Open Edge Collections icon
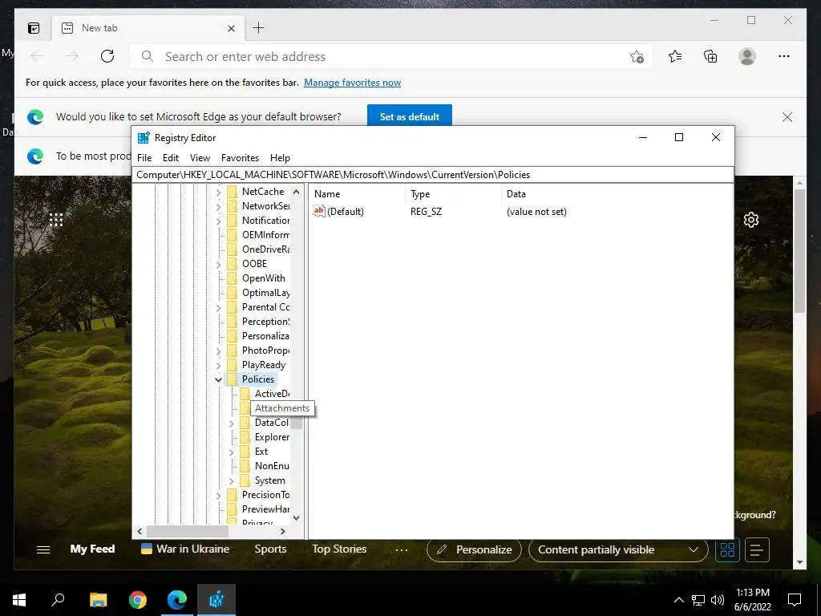Viewport: 821px width, 616px height. (x=710, y=56)
